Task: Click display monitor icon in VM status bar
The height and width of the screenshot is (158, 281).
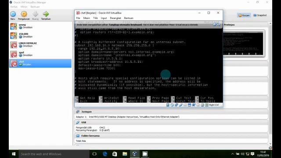Action: (x=189, y=105)
